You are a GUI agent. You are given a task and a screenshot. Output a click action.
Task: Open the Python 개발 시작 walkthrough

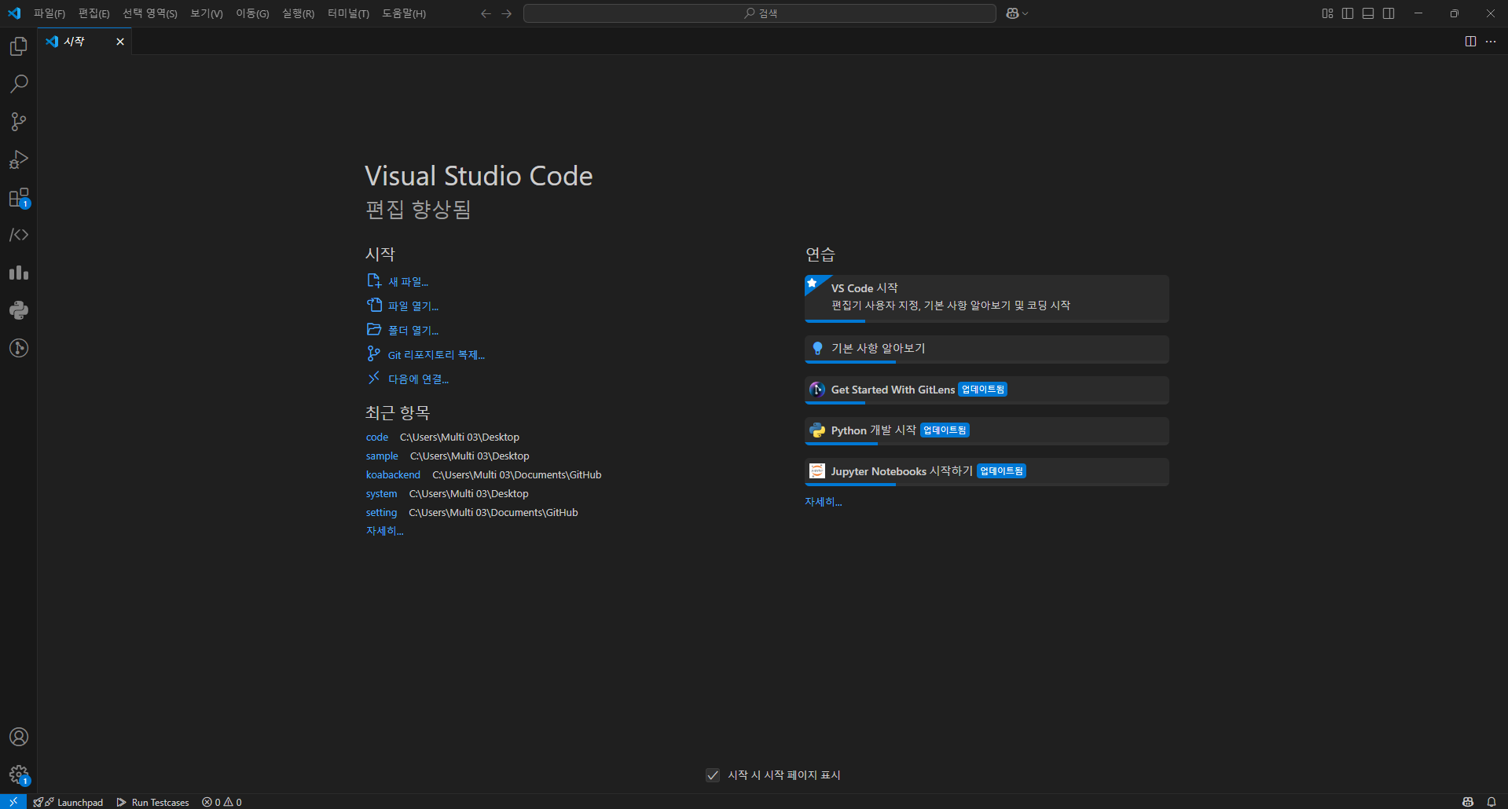(x=986, y=430)
